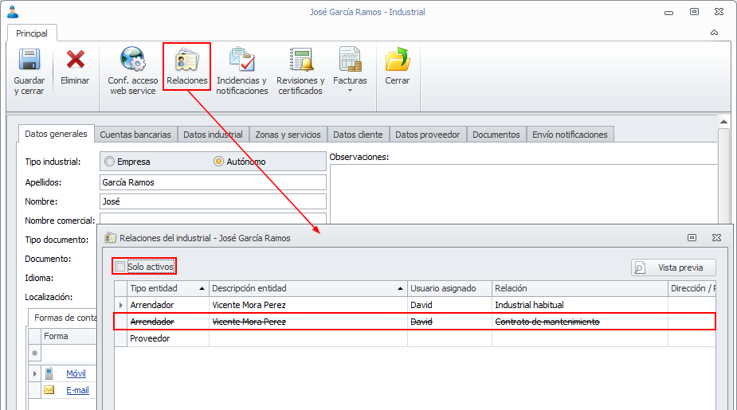
Task: Select the struck-through Contrato de mantenimiento cell
Action: tap(579, 322)
